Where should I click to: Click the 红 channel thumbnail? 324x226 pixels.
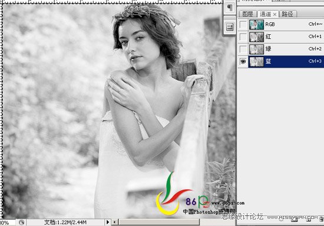click(256, 37)
